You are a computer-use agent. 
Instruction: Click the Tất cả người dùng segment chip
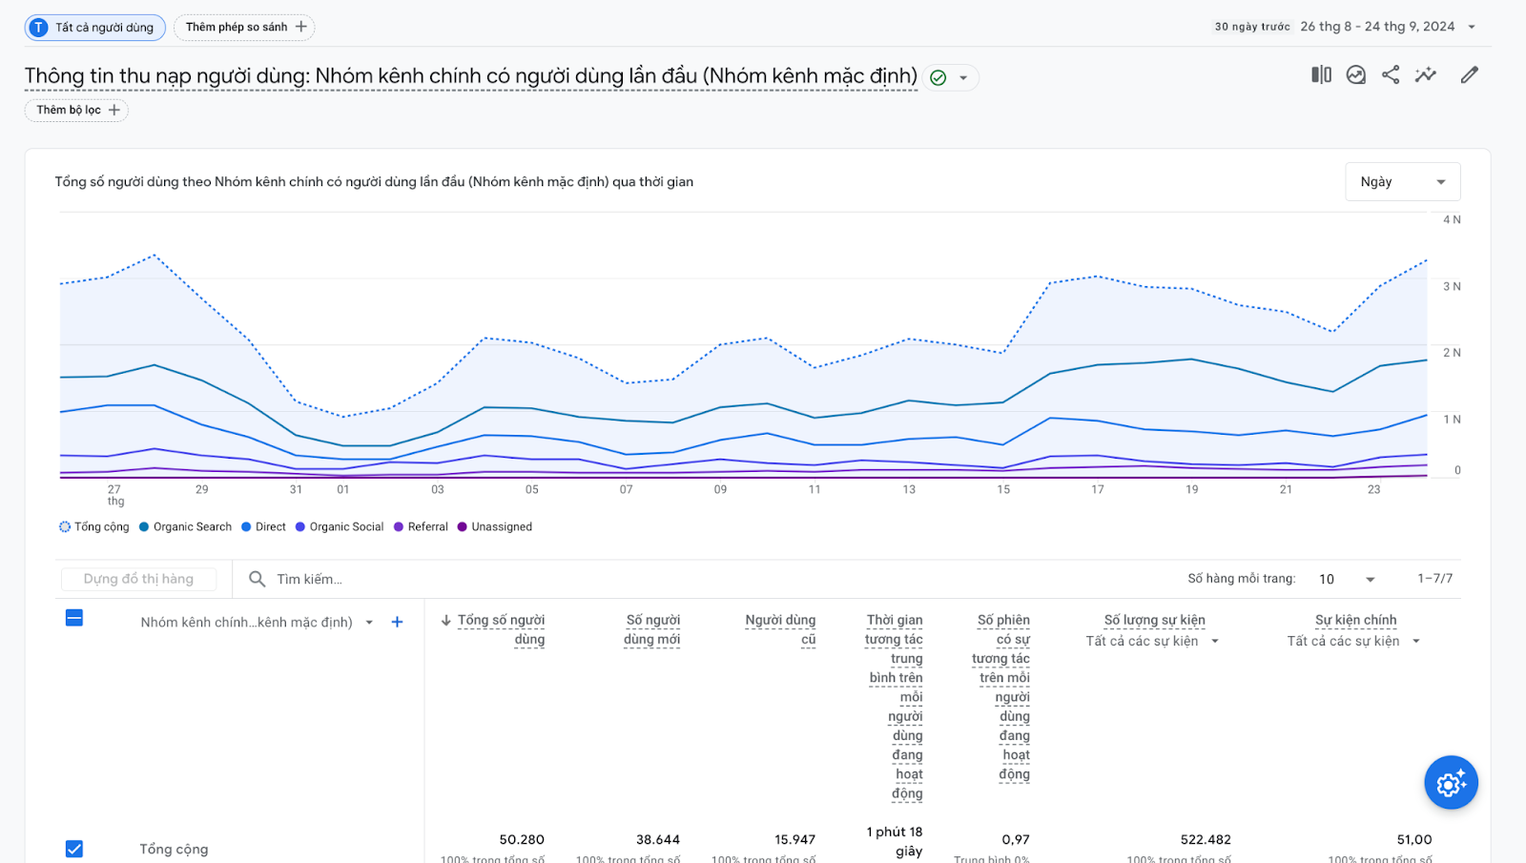(x=95, y=28)
